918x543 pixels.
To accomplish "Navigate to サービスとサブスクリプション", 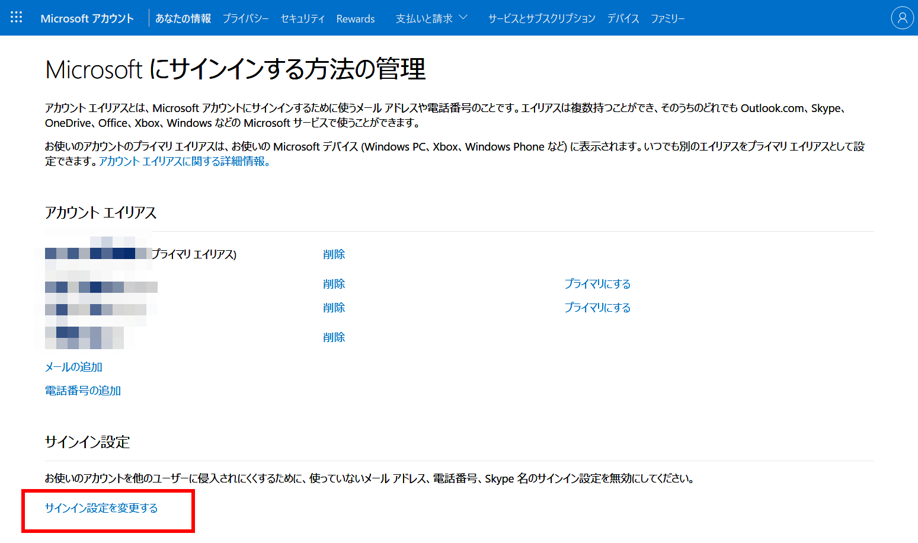I will tap(541, 18).
